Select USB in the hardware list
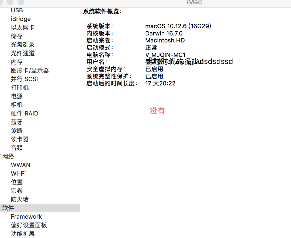The image size is (291, 238). [17, 10]
